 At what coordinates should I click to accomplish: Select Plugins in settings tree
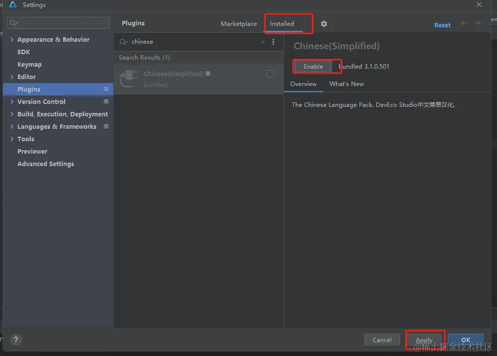pos(58,89)
